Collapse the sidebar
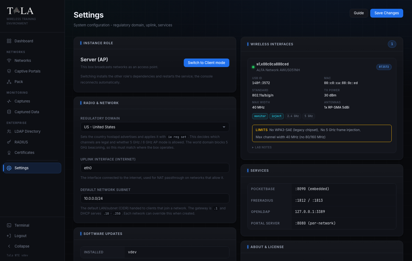The height and width of the screenshot is (261, 412). 32,246
